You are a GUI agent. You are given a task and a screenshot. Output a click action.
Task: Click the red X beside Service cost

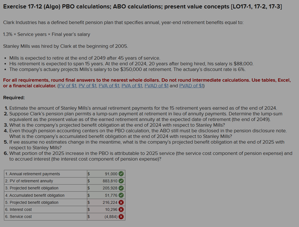(121, 217)
